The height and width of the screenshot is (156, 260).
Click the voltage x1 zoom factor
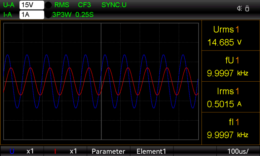coord(30,151)
